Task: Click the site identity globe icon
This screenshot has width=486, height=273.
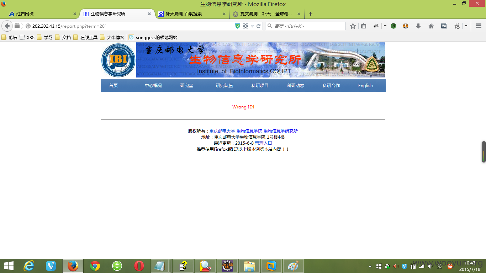Action: tap(28, 26)
